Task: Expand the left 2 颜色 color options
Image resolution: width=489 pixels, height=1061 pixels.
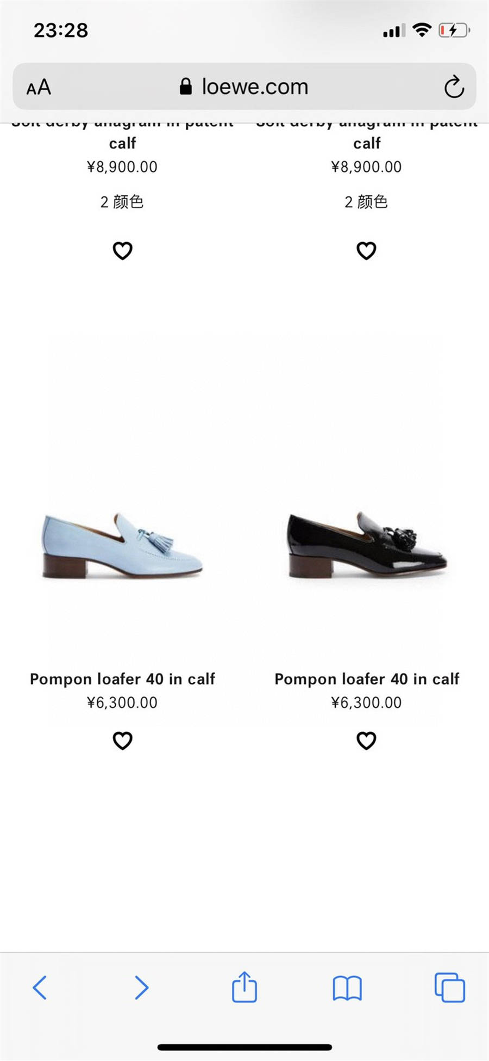Action: pyautogui.click(x=122, y=202)
